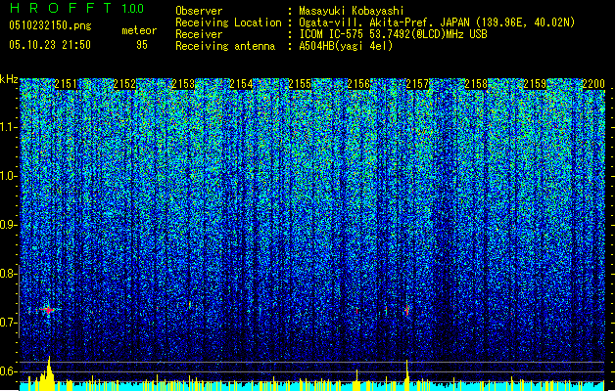The width and height of the screenshot is (616, 391).
Task: Click the 2155 time marker
Action: coord(300,84)
